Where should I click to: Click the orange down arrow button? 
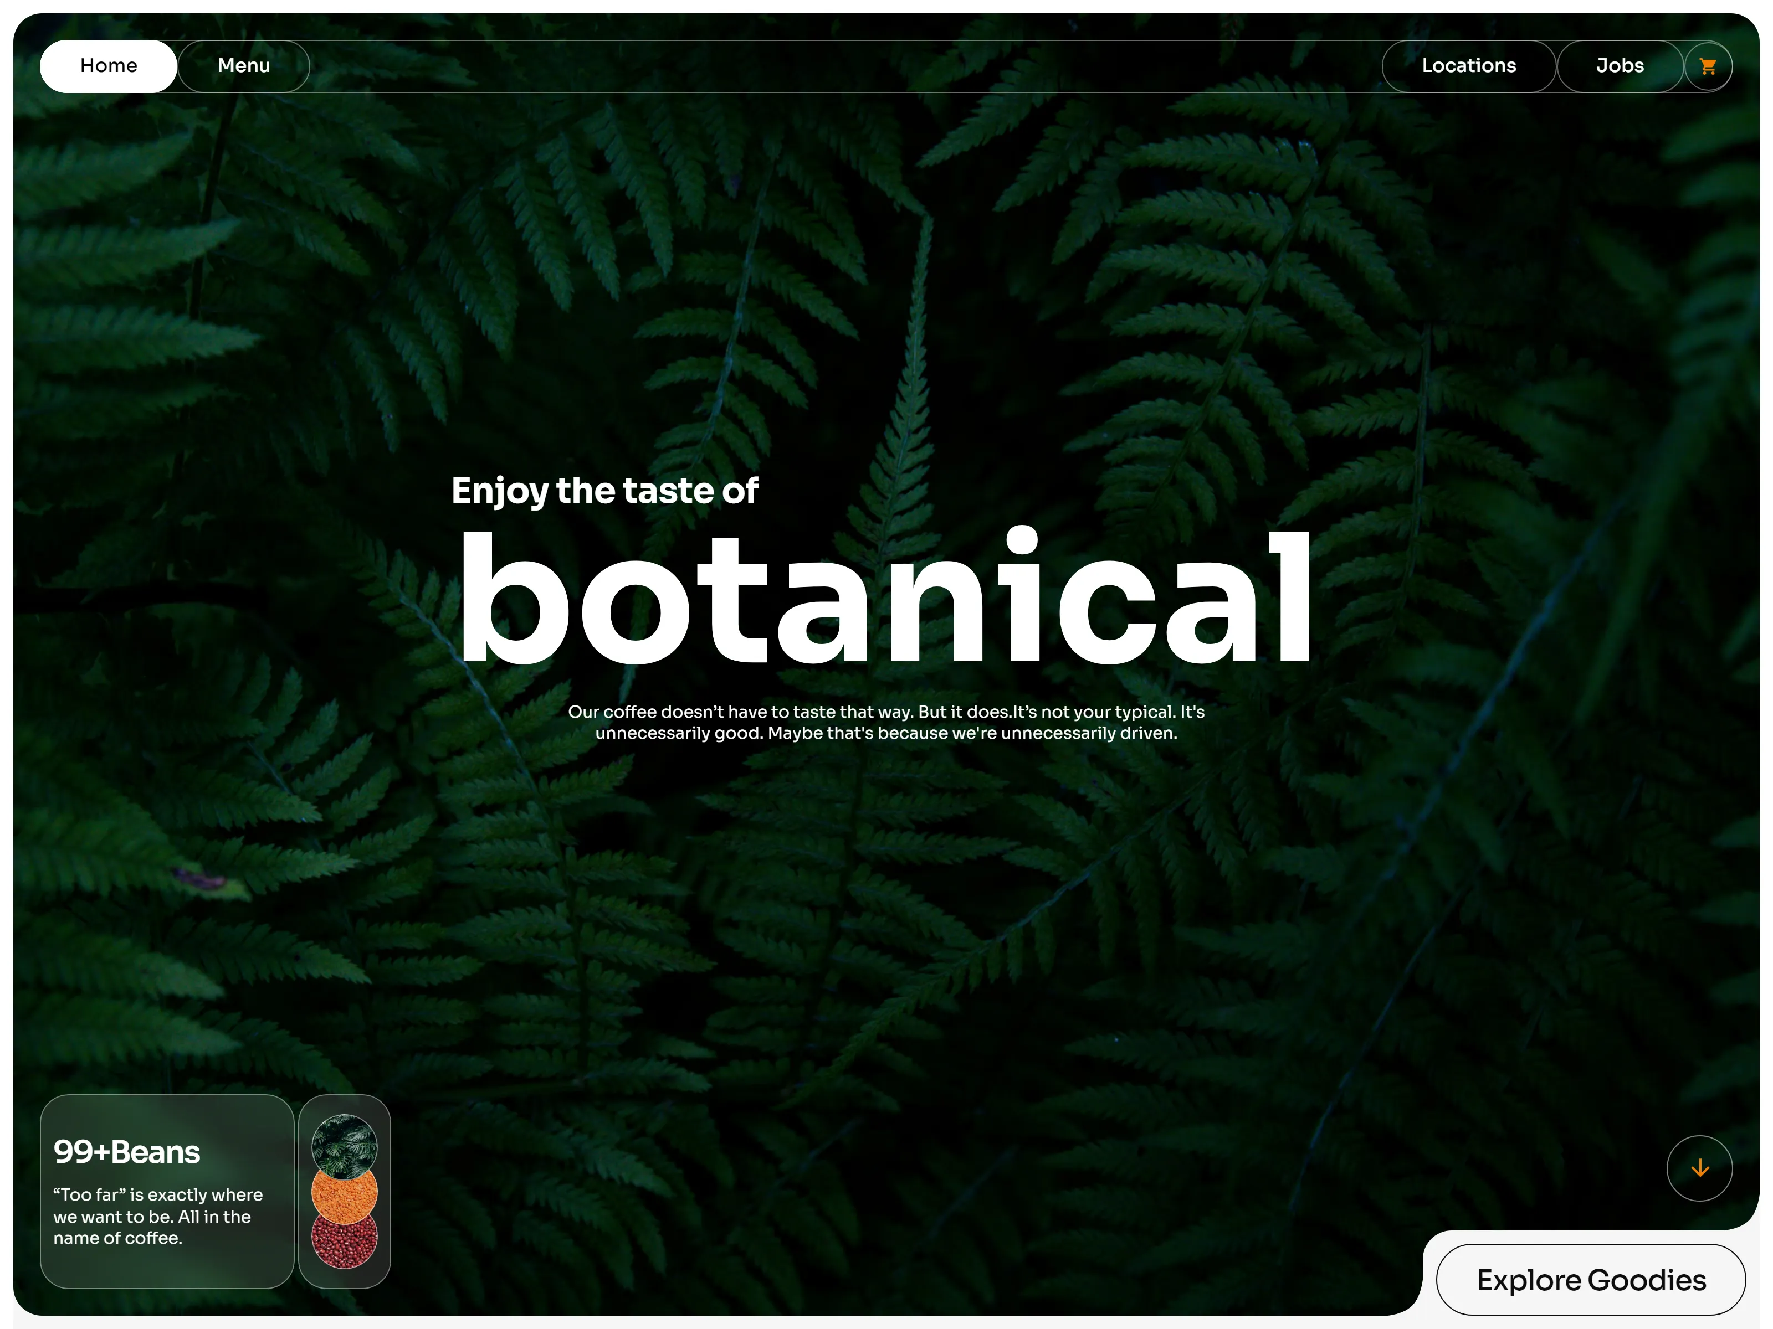tap(1699, 1168)
